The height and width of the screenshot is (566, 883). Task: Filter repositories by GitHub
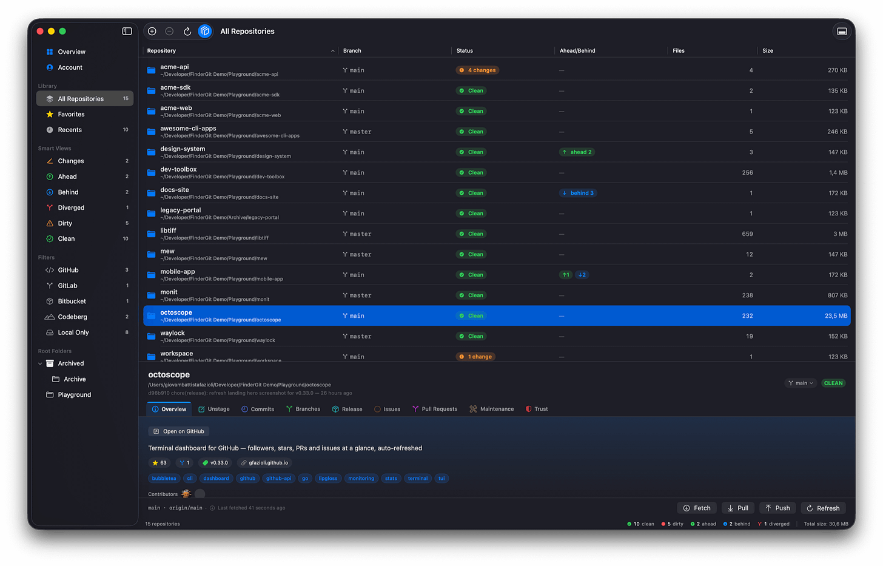(x=84, y=271)
